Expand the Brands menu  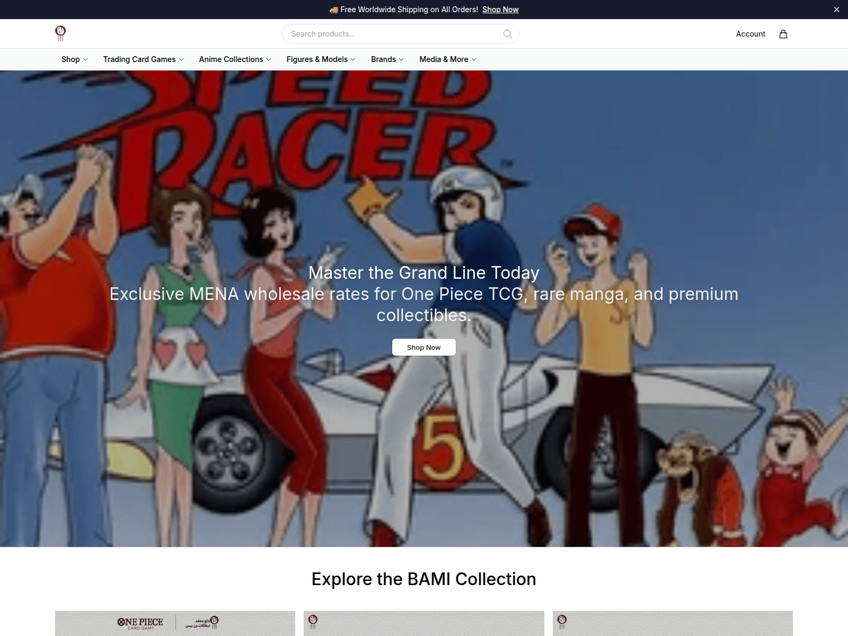tap(387, 59)
